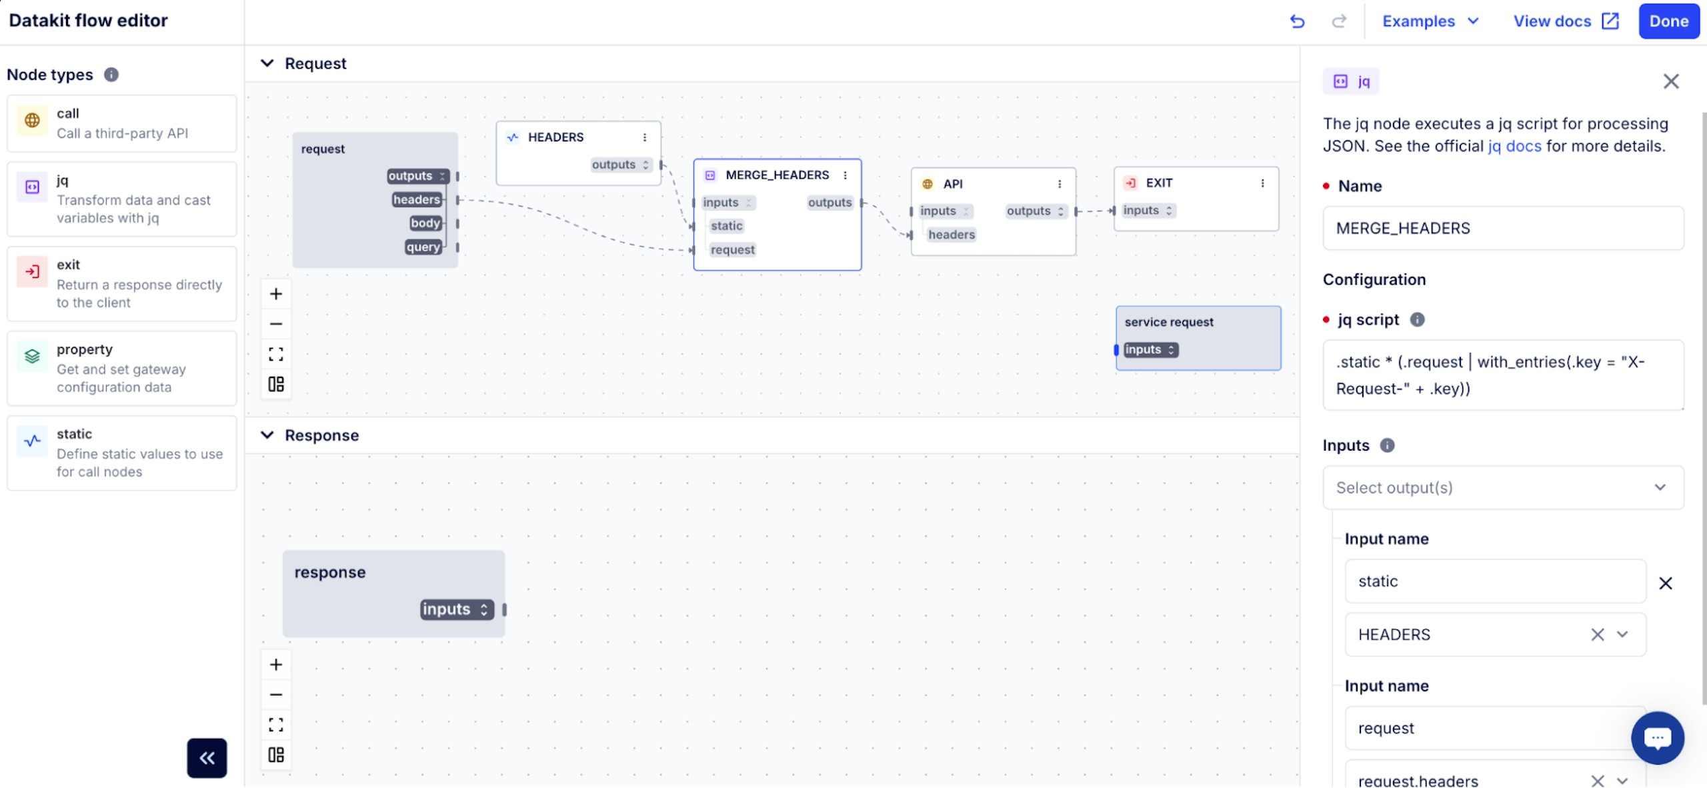Open the chat support bubble

[1657, 737]
